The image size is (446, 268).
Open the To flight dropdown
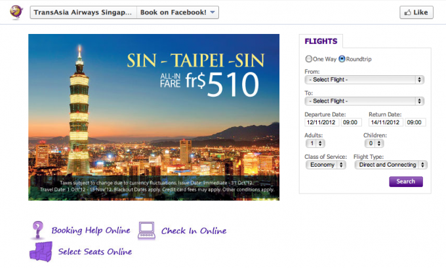(365, 101)
